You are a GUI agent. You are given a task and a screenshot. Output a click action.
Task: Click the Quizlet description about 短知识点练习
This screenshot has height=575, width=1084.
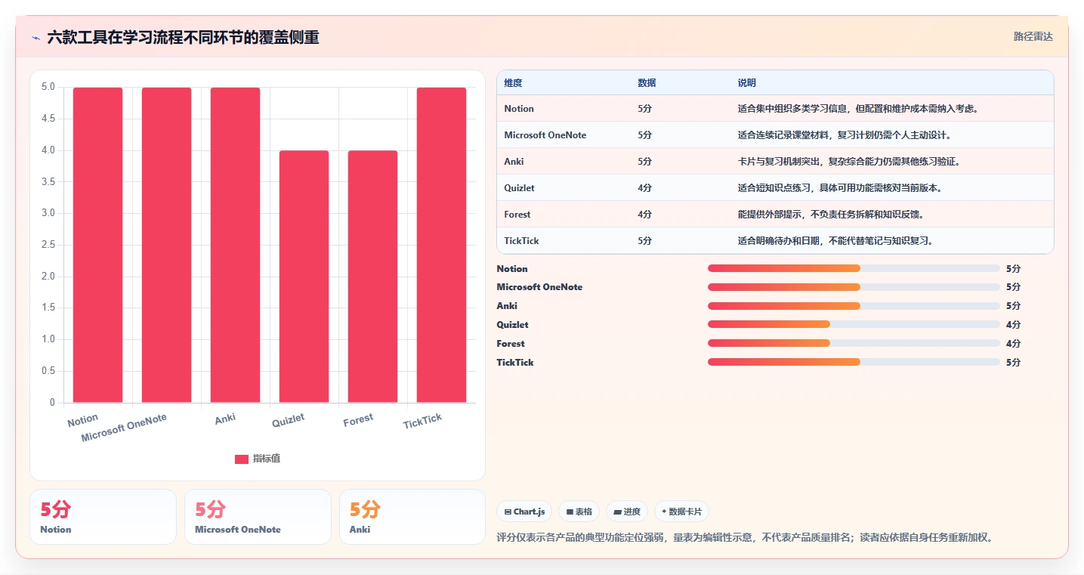840,188
